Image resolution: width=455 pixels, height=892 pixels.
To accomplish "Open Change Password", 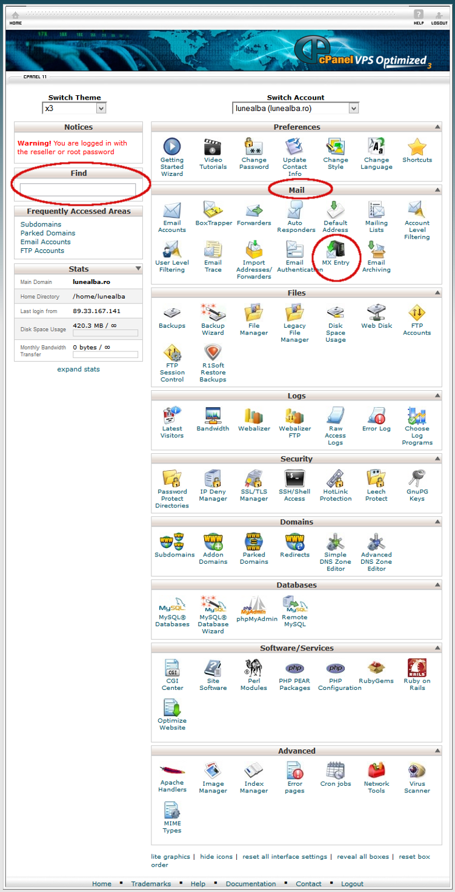I will point(254,154).
